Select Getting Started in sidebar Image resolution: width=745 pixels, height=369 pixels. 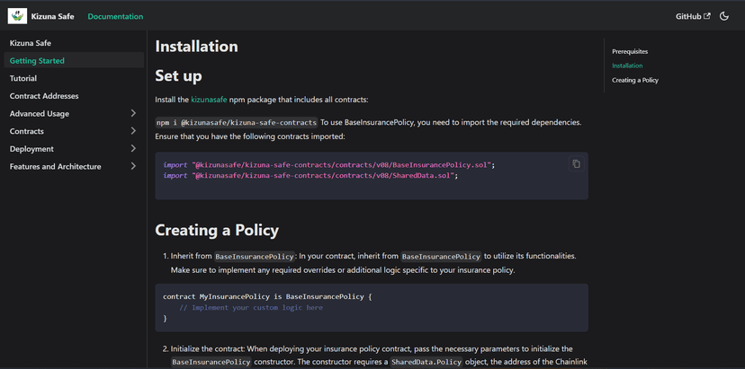74,60
